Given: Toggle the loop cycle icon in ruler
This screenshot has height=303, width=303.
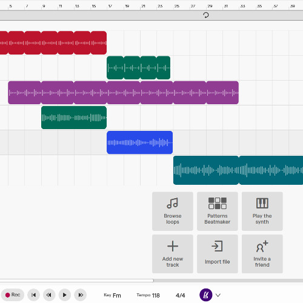Looking at the screenshot, I should coord(206,15).
